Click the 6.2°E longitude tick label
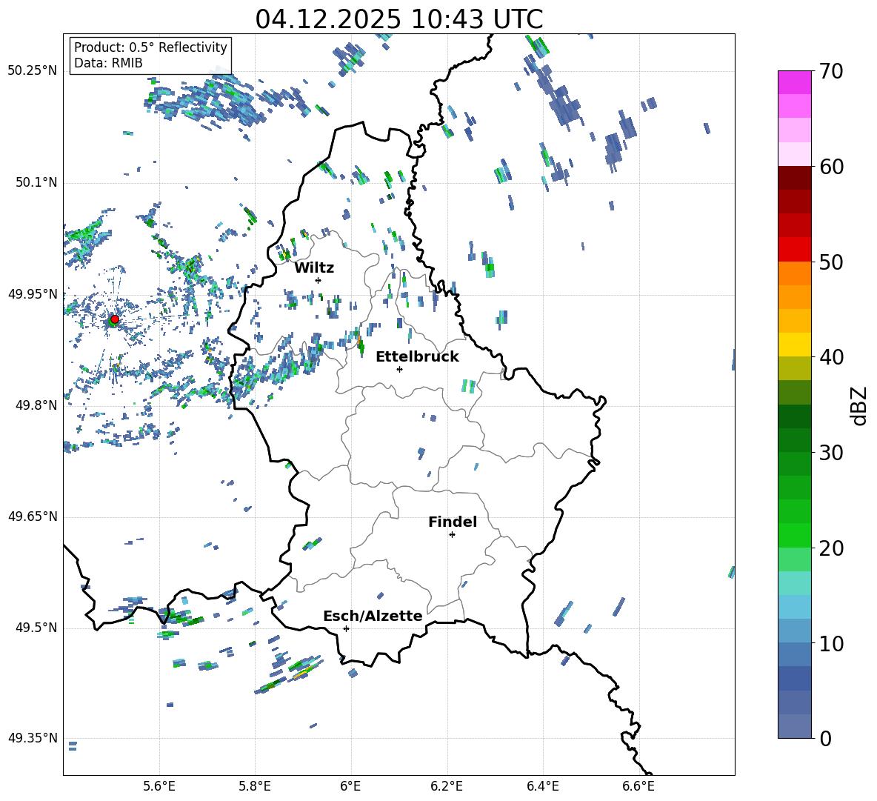This screenshot has height=801, width=877. pyautogui.click(x=447, y=785)
